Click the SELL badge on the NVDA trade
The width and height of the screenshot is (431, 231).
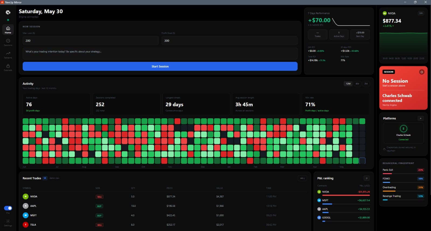pyautogui.click(x=99, y=197)
